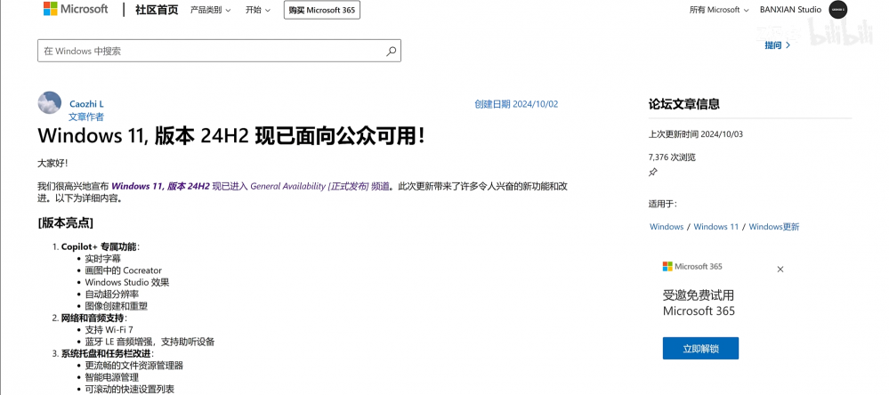Click the pin icon under view count

[x=652, y=173]
